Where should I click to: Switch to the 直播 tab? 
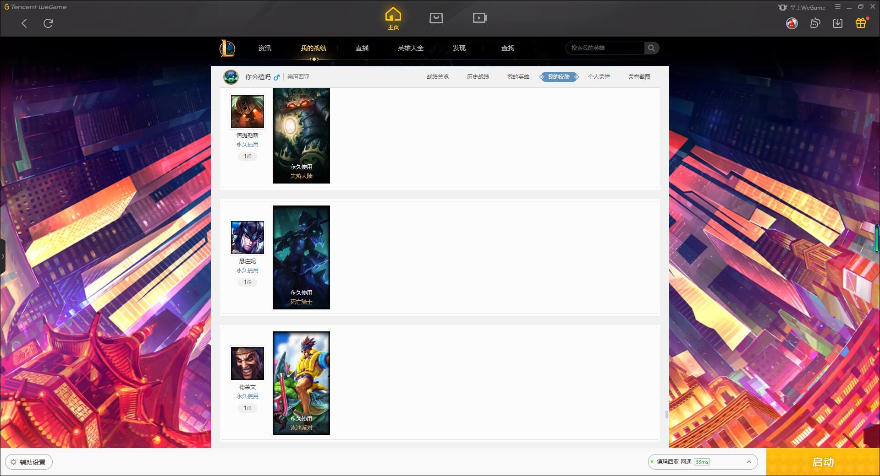pos(362,48)
